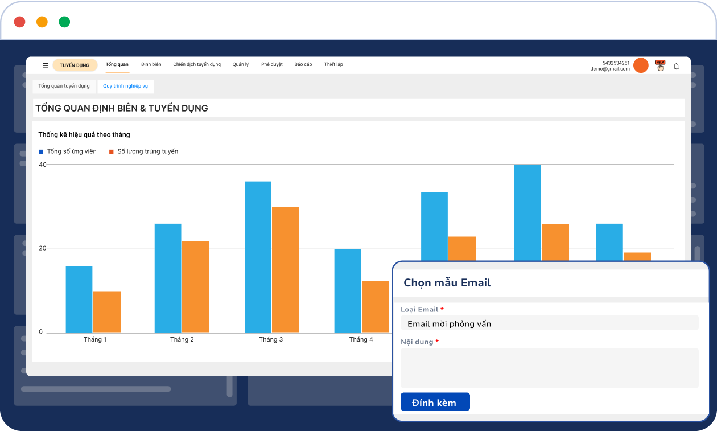
Task: Open the Báo cáo menu
Action: pyautogui.click(x=303, y=65)
